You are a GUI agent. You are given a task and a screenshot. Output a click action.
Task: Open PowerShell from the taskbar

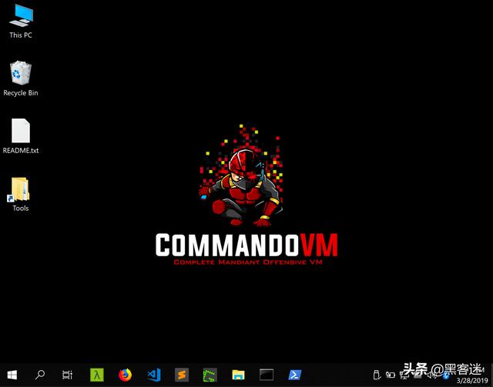[x=294, y=375]
